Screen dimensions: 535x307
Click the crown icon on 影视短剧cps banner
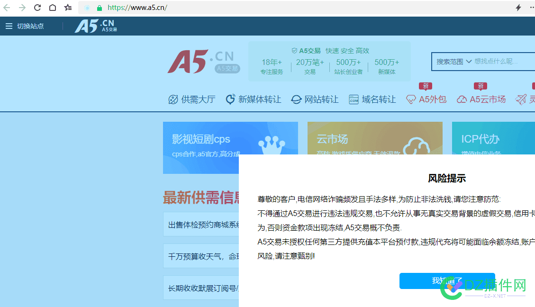(x=272, y=145)
